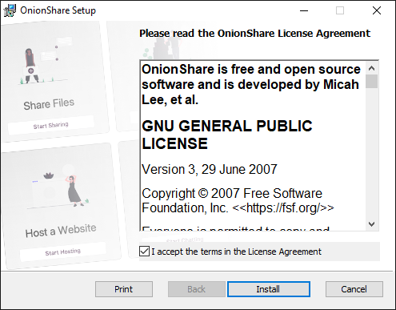
Task: Click the Share Files illustration
Action: (42, 64)
